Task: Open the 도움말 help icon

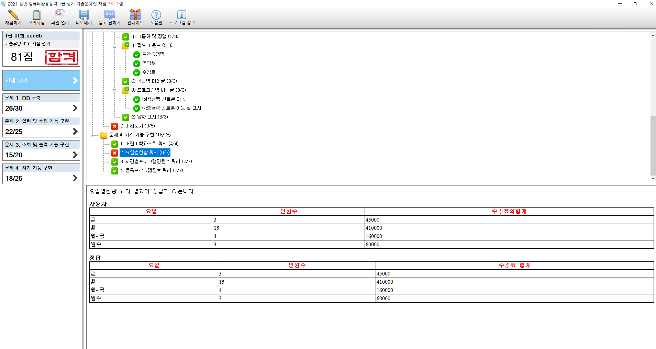Action: (x=156, y=15)
